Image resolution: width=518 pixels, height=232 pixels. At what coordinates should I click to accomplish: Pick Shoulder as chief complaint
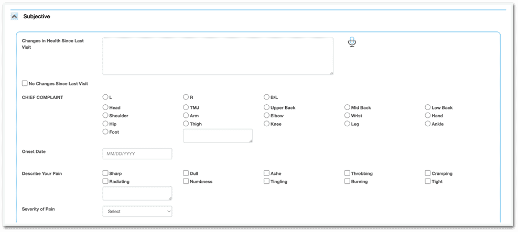point(105,116)
